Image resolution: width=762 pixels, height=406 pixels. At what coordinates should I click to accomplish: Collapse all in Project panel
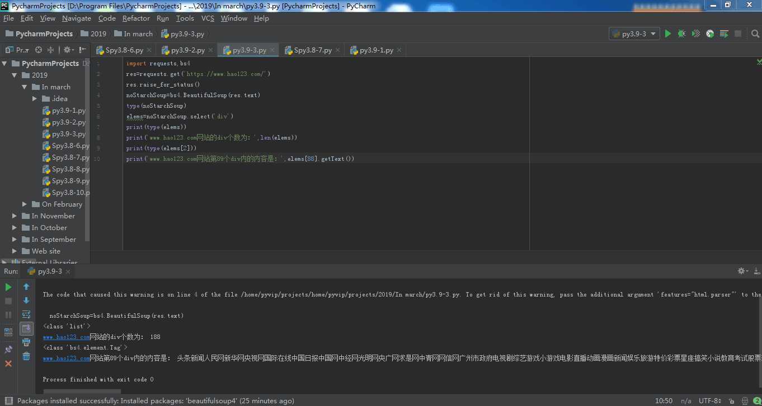pyautogui.click(x=51, y=50)
